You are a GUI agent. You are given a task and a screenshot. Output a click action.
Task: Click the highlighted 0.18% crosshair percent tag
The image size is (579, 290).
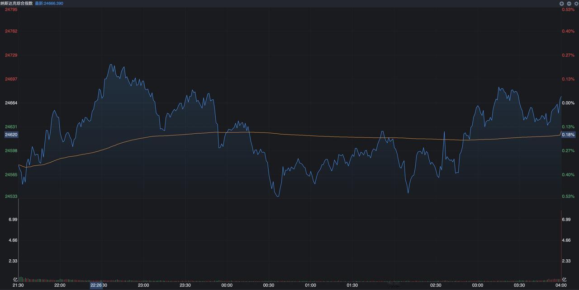(568, 135)
